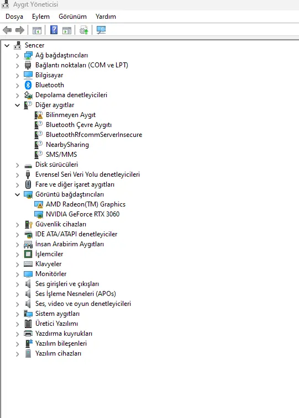The height and width of the screenshot is (418, 299).
Task: Click the Depolama denetleyicileri icon
Action: pyautogui.click(x=28, y=95)
